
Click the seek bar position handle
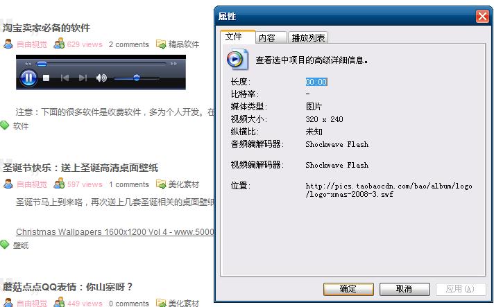[x=42, y=64]
